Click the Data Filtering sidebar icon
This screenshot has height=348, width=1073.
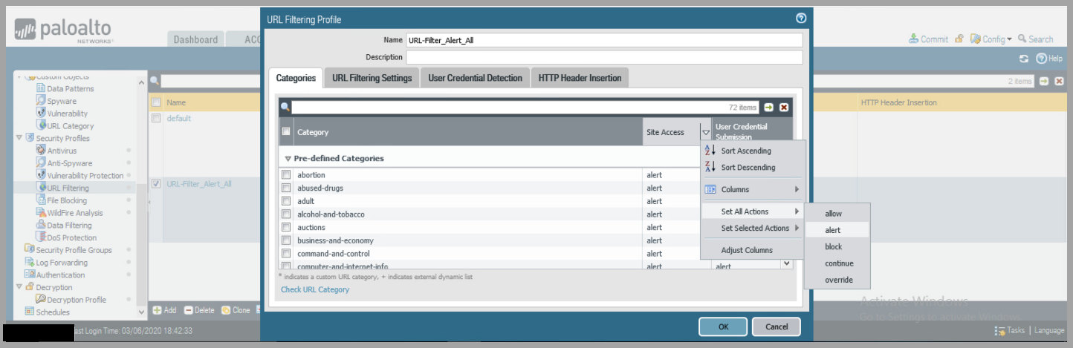[x=42, y=225]
